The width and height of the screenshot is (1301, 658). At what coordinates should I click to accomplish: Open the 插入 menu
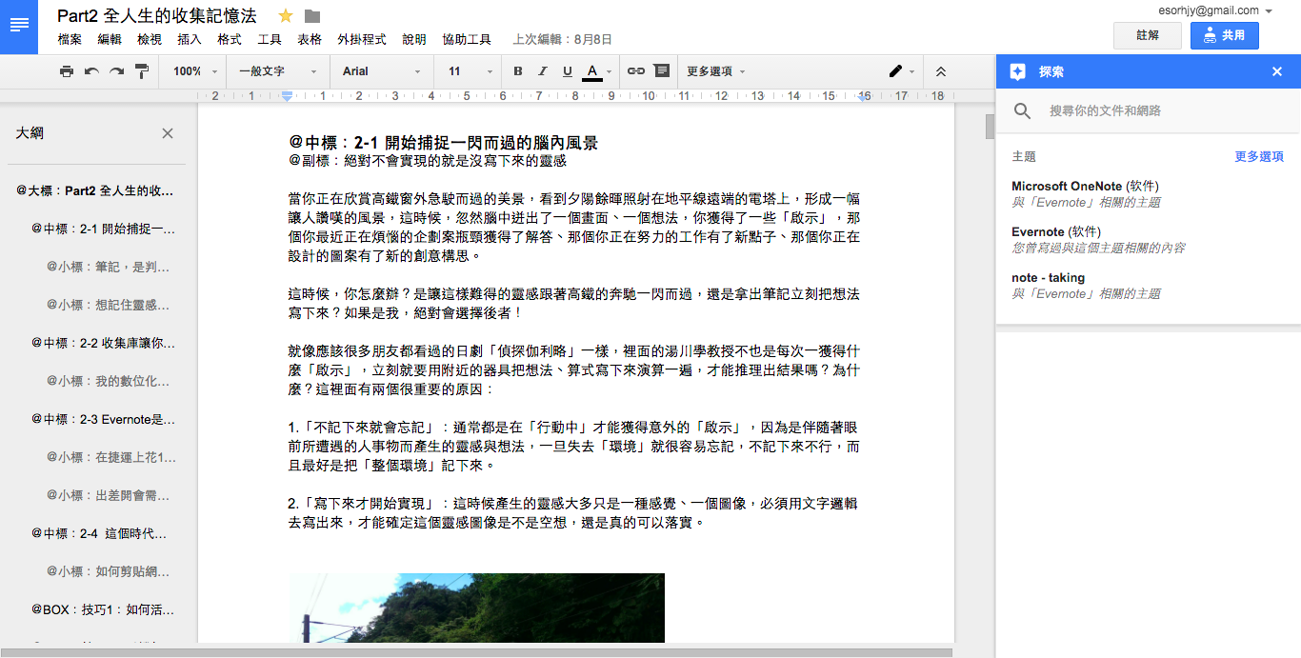(x=190, y=40)
